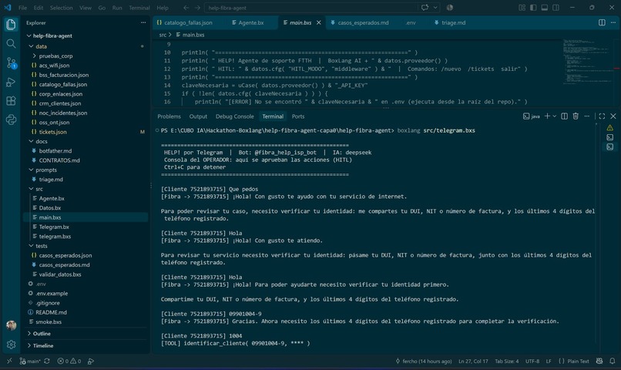621x370 pixels.
Task: Open the notifications bell
Action: pyautogui.click(x=613, y=361)
